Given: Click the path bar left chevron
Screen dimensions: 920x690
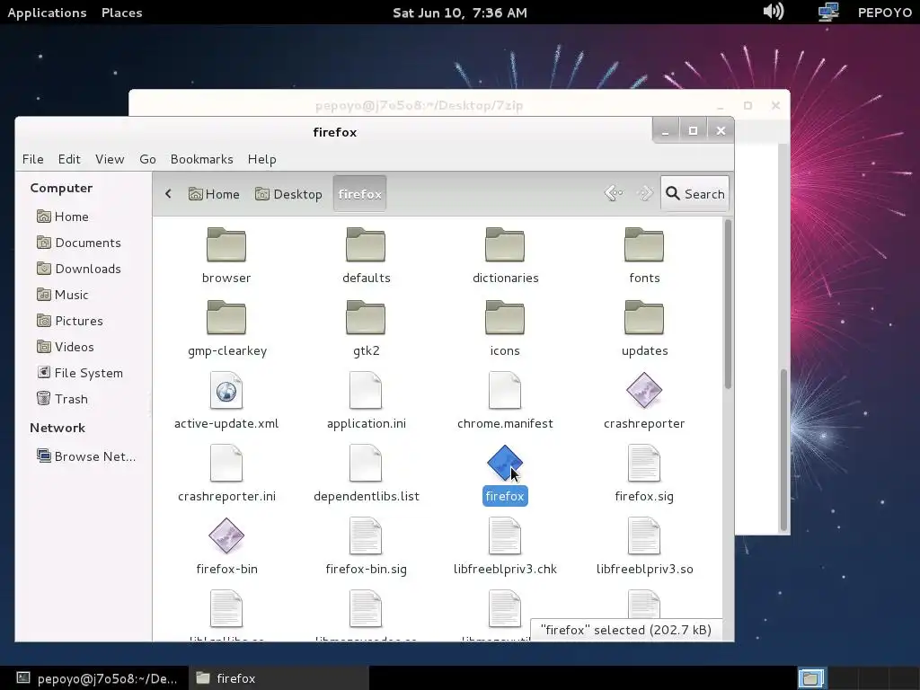Looking at the screenshot, I should tap(168, 194).
